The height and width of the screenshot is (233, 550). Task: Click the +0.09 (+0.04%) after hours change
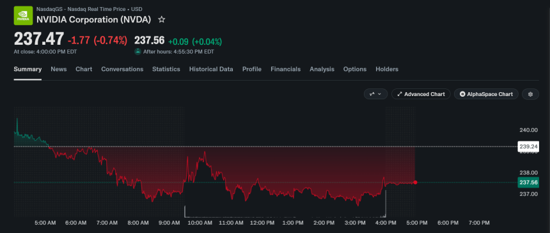tap(195, 42)
